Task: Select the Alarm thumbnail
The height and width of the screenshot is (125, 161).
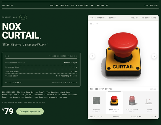Action: click(x=149, y=103)
